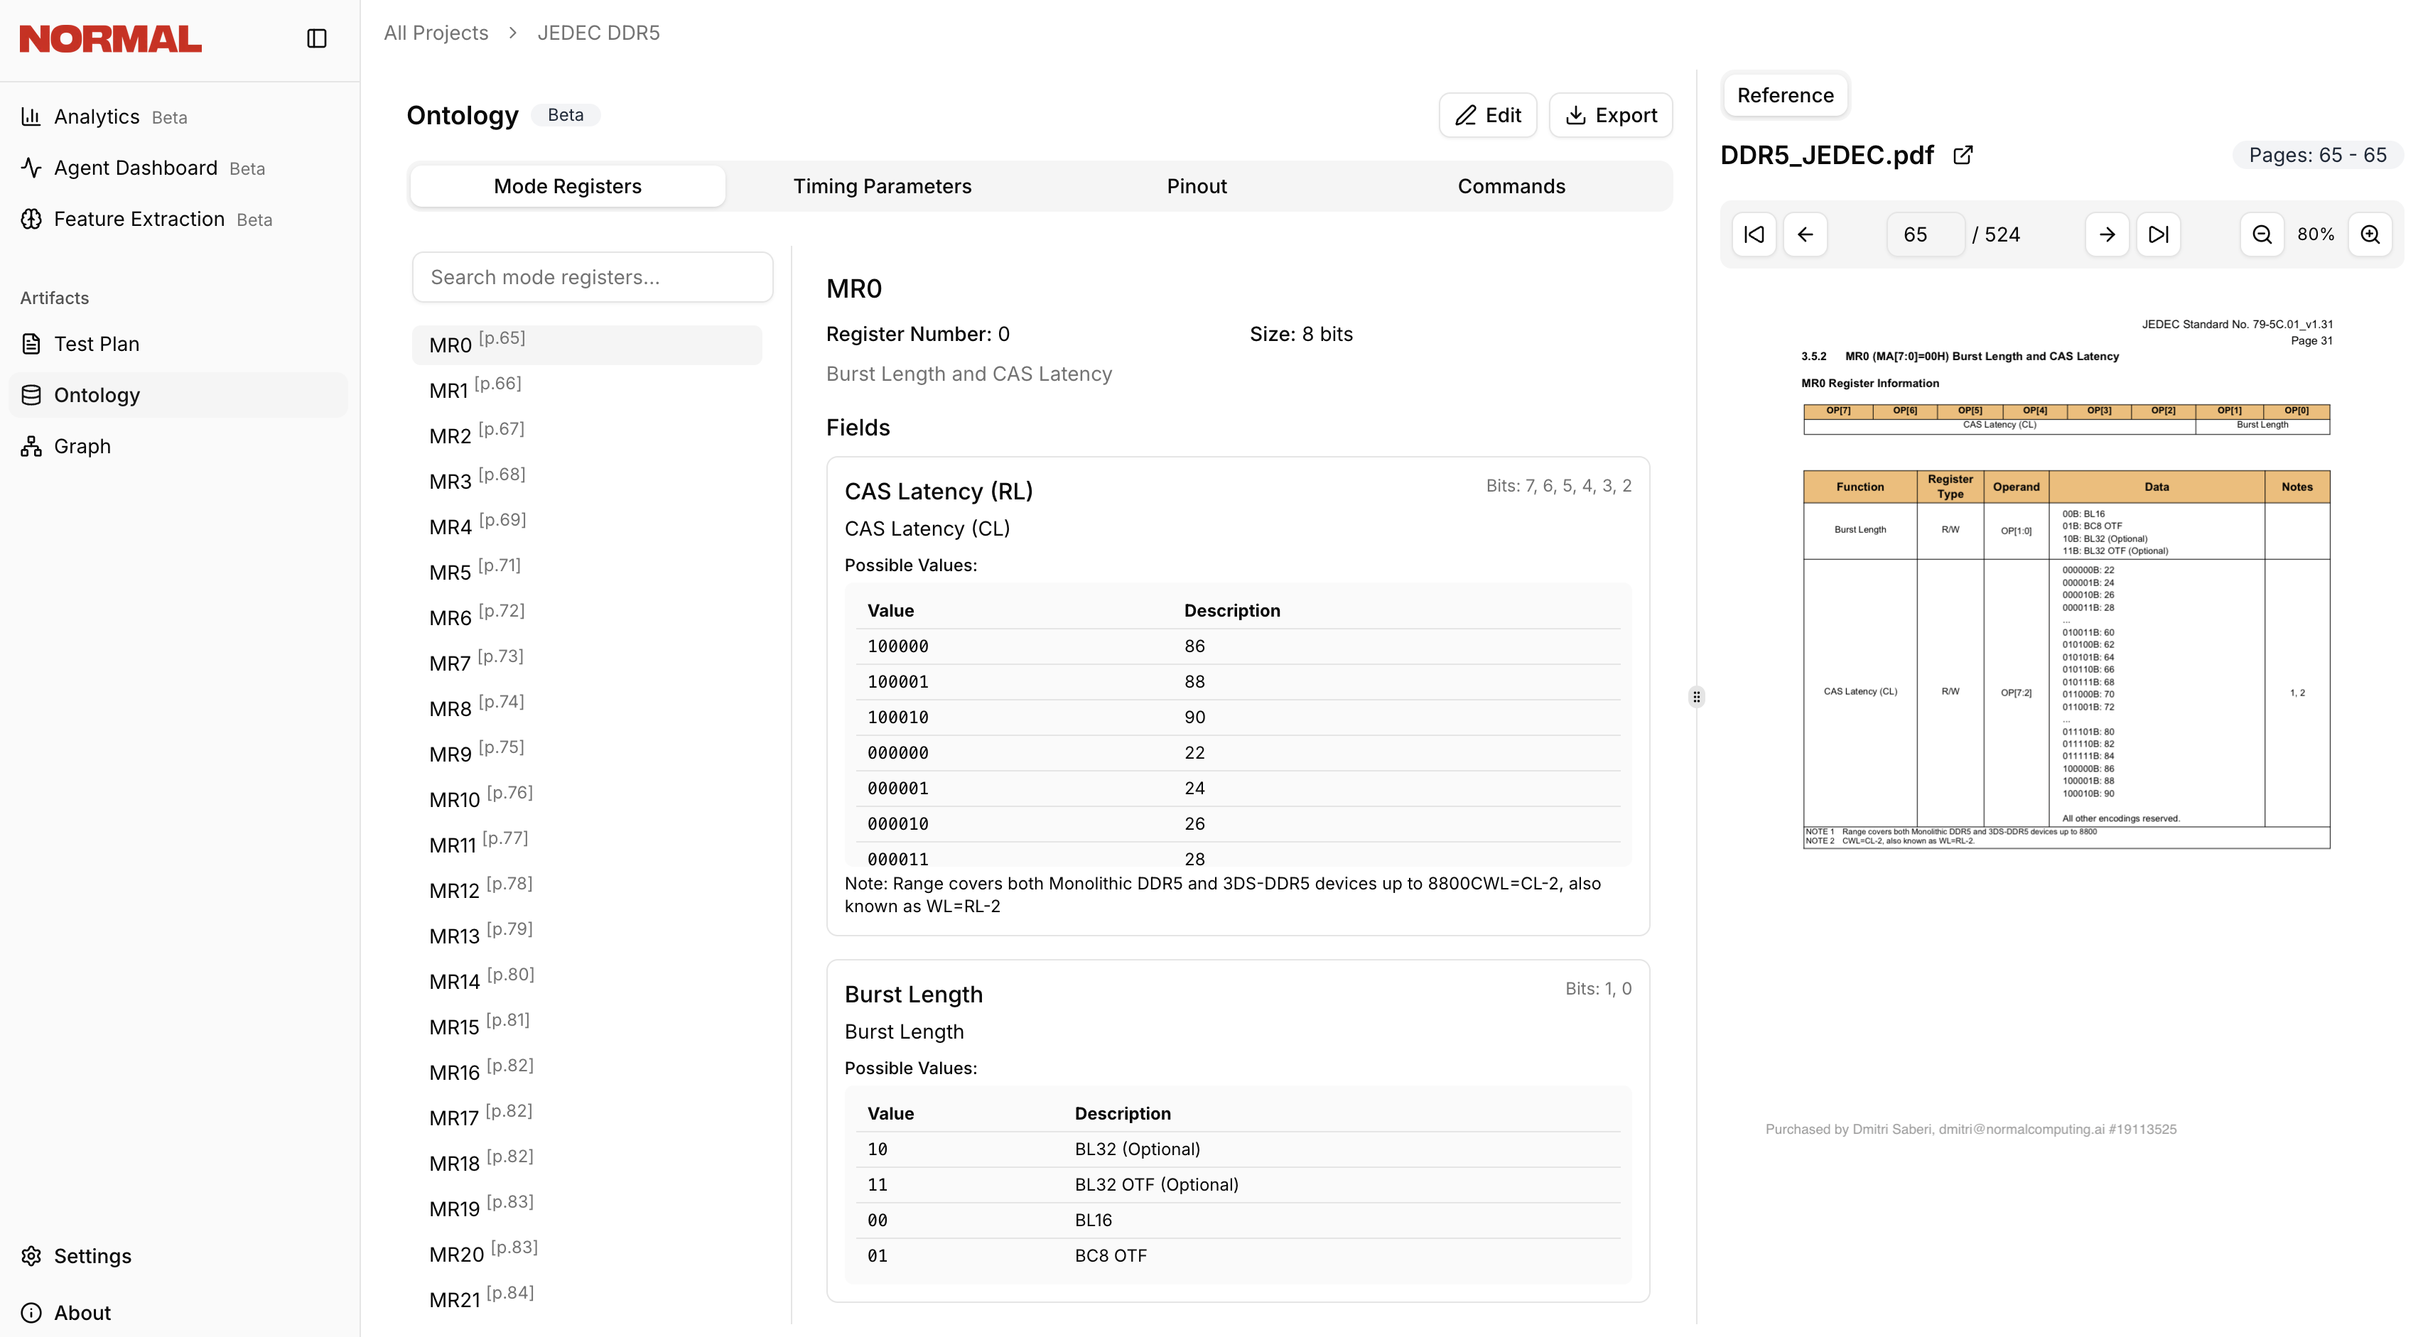This screenshot has width=2423, height=1337.
Task: Select the MR5 mode register
Action: (450, 569)
